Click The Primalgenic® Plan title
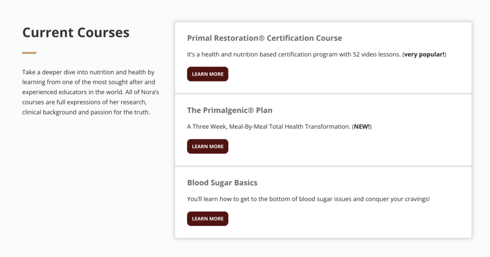The width and height of the screenshot is (490, 257). click(x=230, y=111)
